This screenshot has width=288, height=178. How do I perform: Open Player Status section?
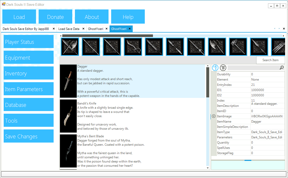(x=29, y=41)
